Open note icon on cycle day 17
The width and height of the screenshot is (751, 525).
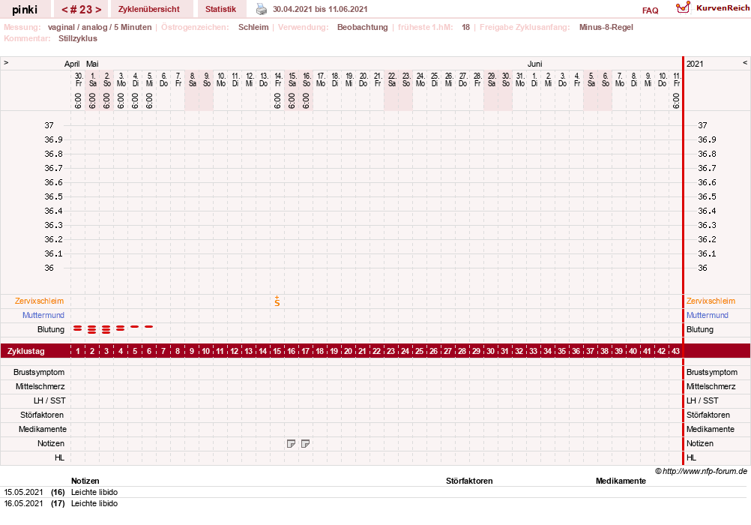click(305, 444)
